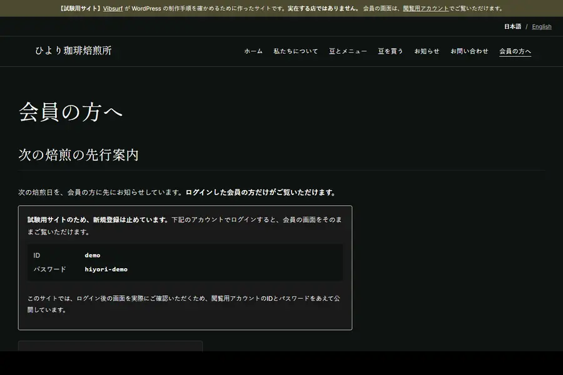Click the ID label in credentials box
This screenshot has height=375, width=563.
point(37,255)
